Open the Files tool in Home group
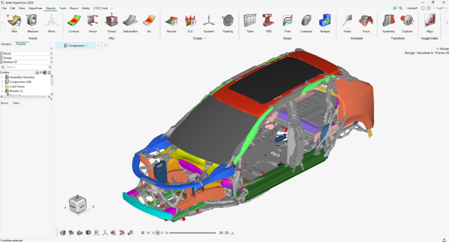 [x=14, y=23]
